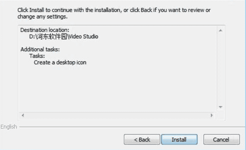246x150 pixels.
Task: Click the vertical scrollbar's up arrow
Action: coord(221,30)
